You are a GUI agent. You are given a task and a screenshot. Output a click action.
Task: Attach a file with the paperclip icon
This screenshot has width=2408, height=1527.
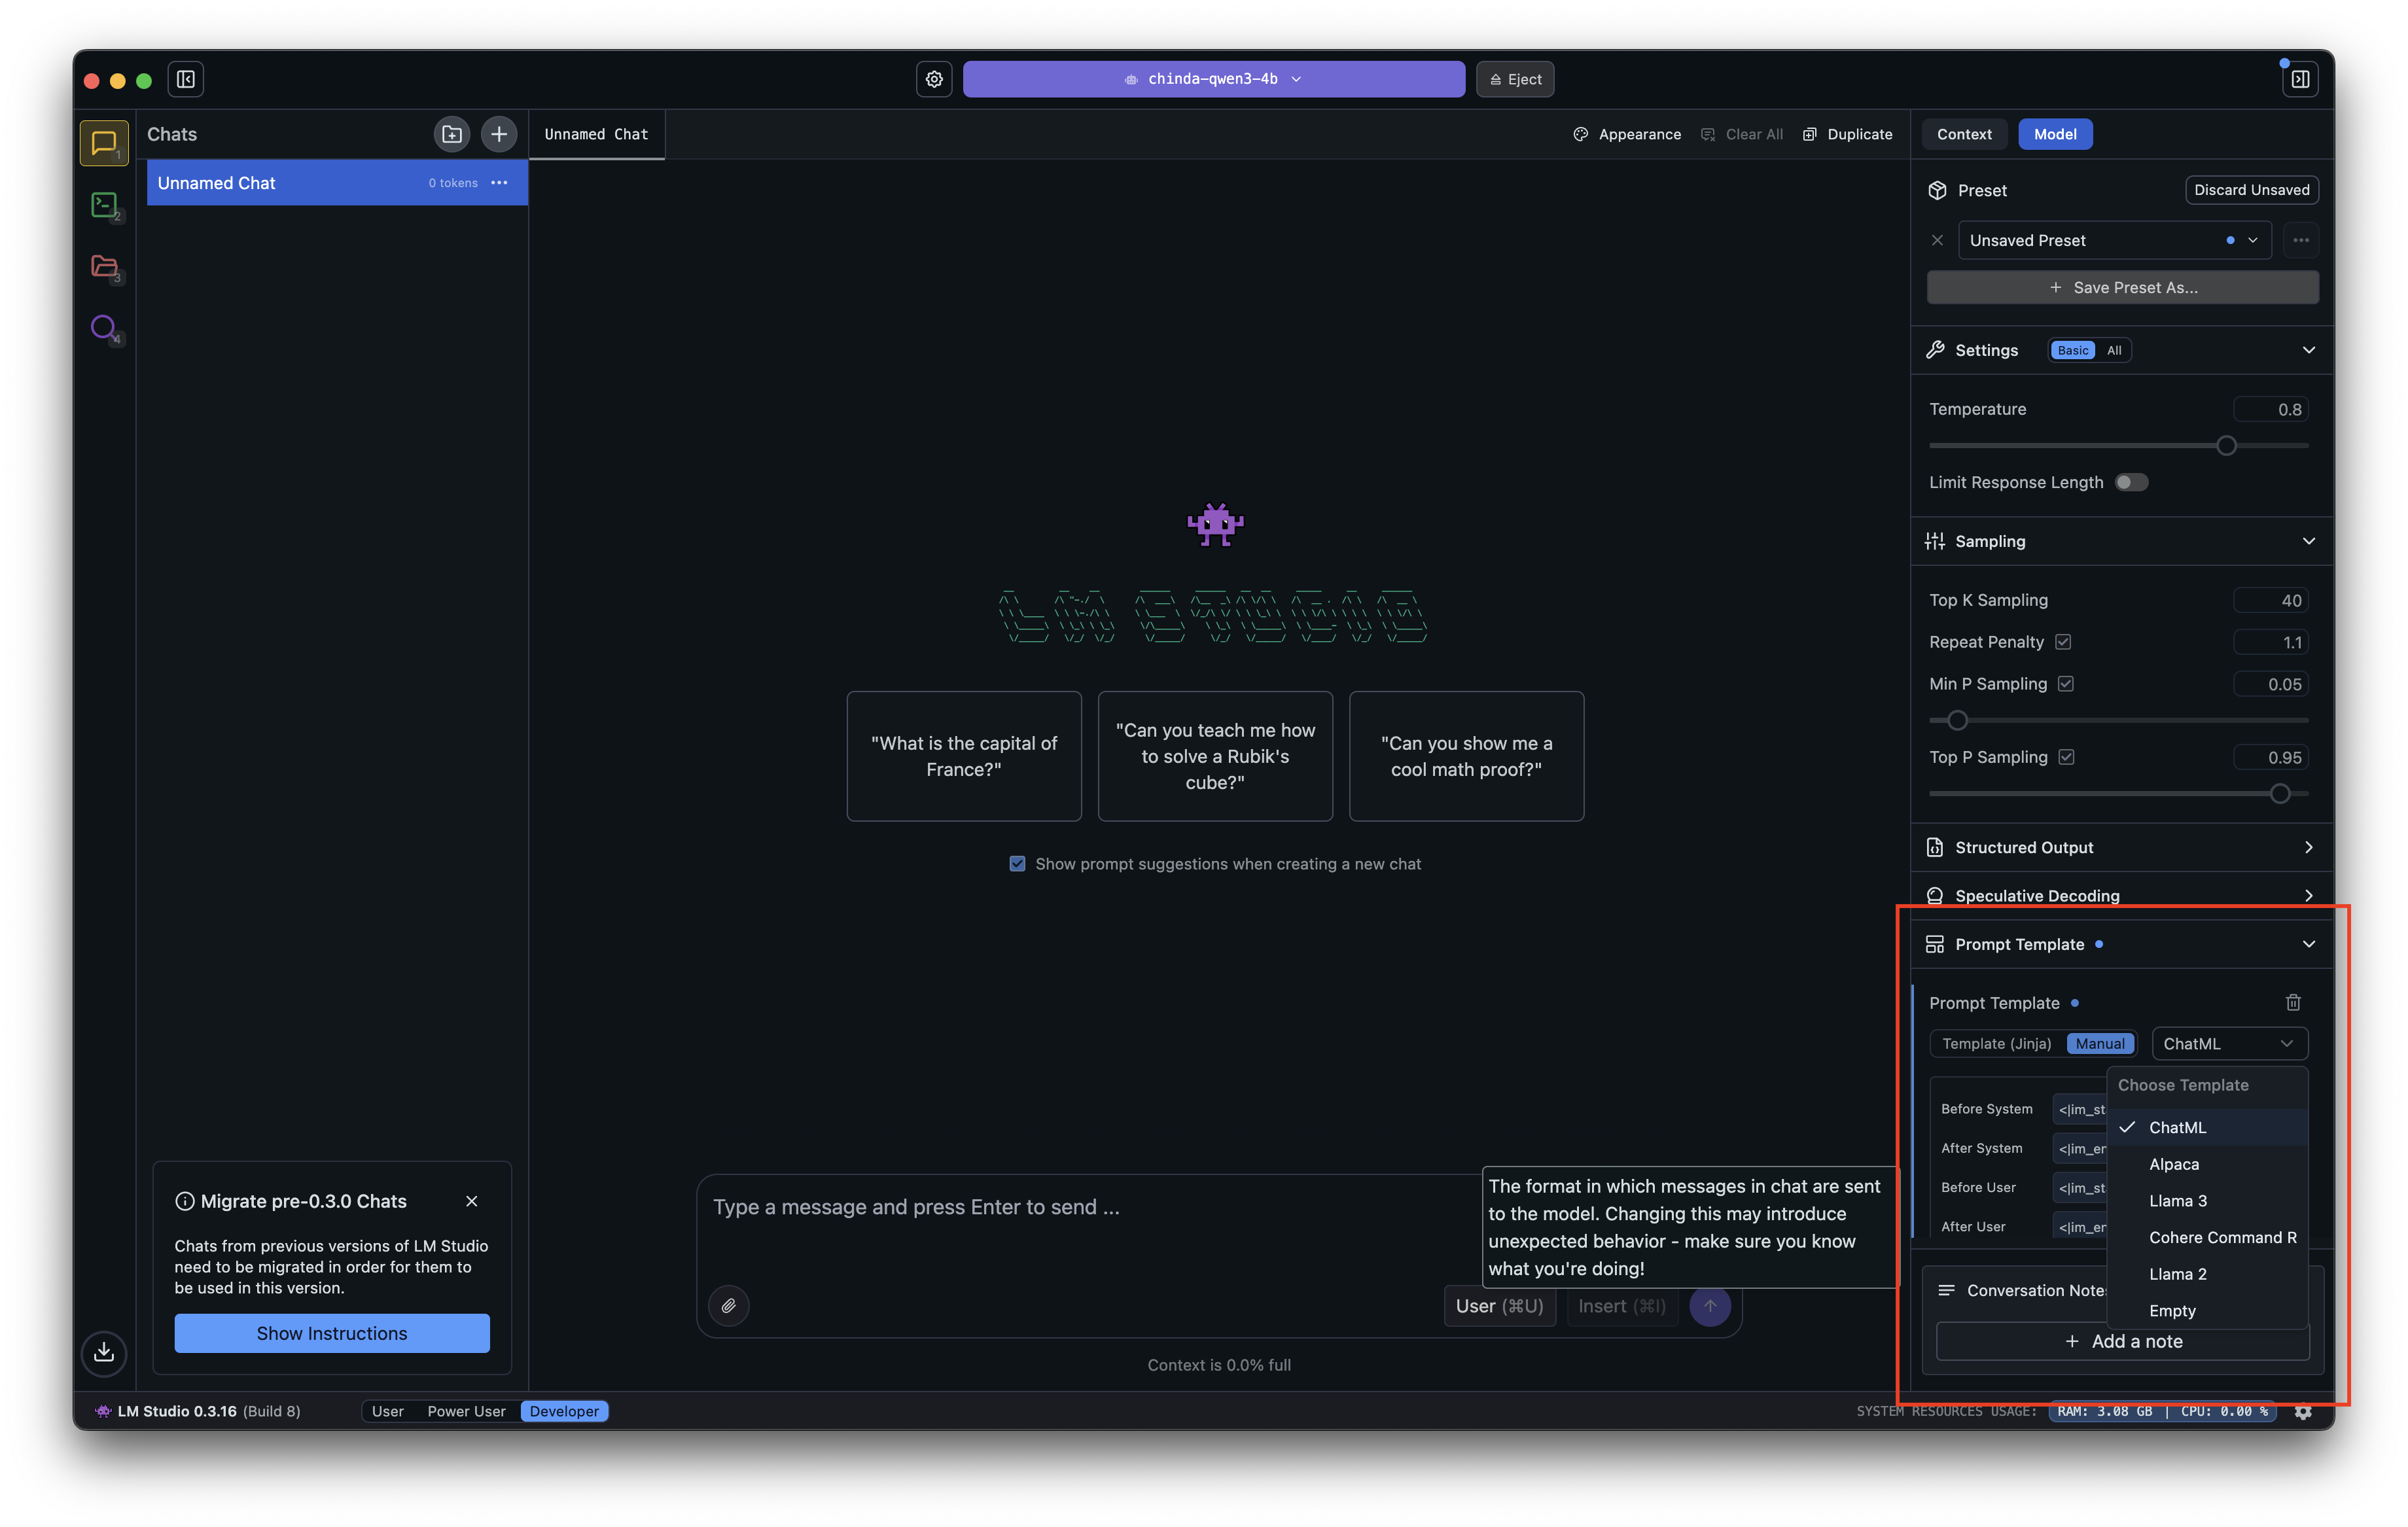coord(729,1306)
